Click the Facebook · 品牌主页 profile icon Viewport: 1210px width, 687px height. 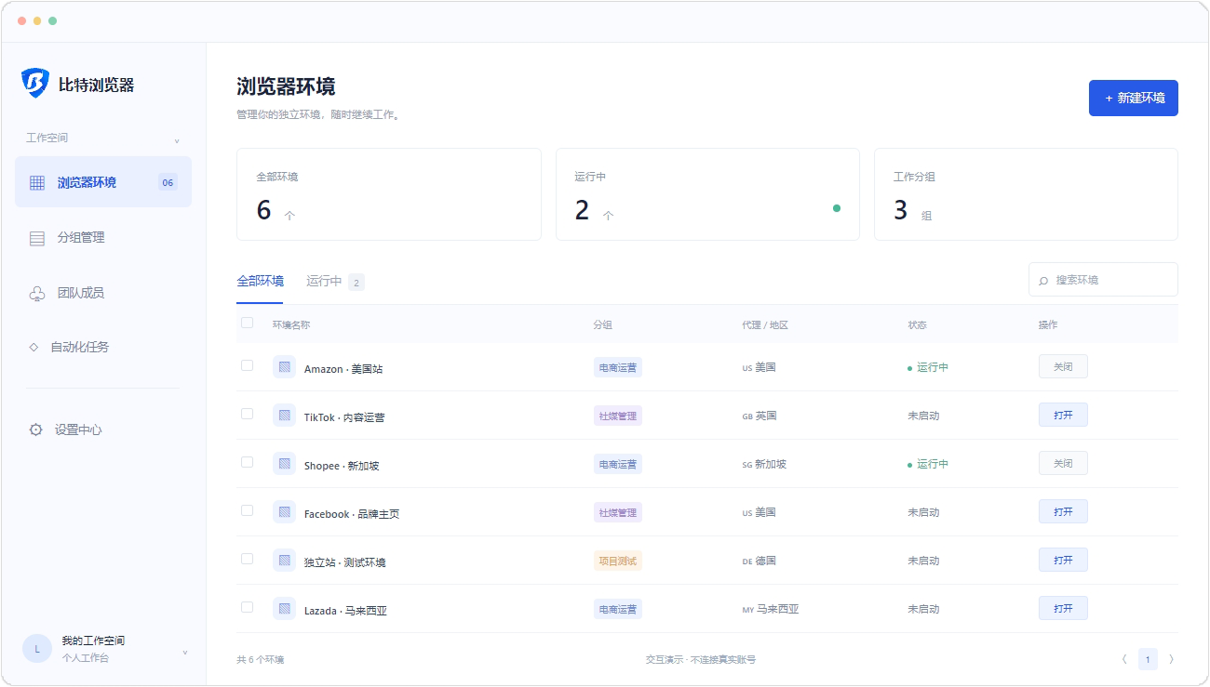(x=284, y=512)
